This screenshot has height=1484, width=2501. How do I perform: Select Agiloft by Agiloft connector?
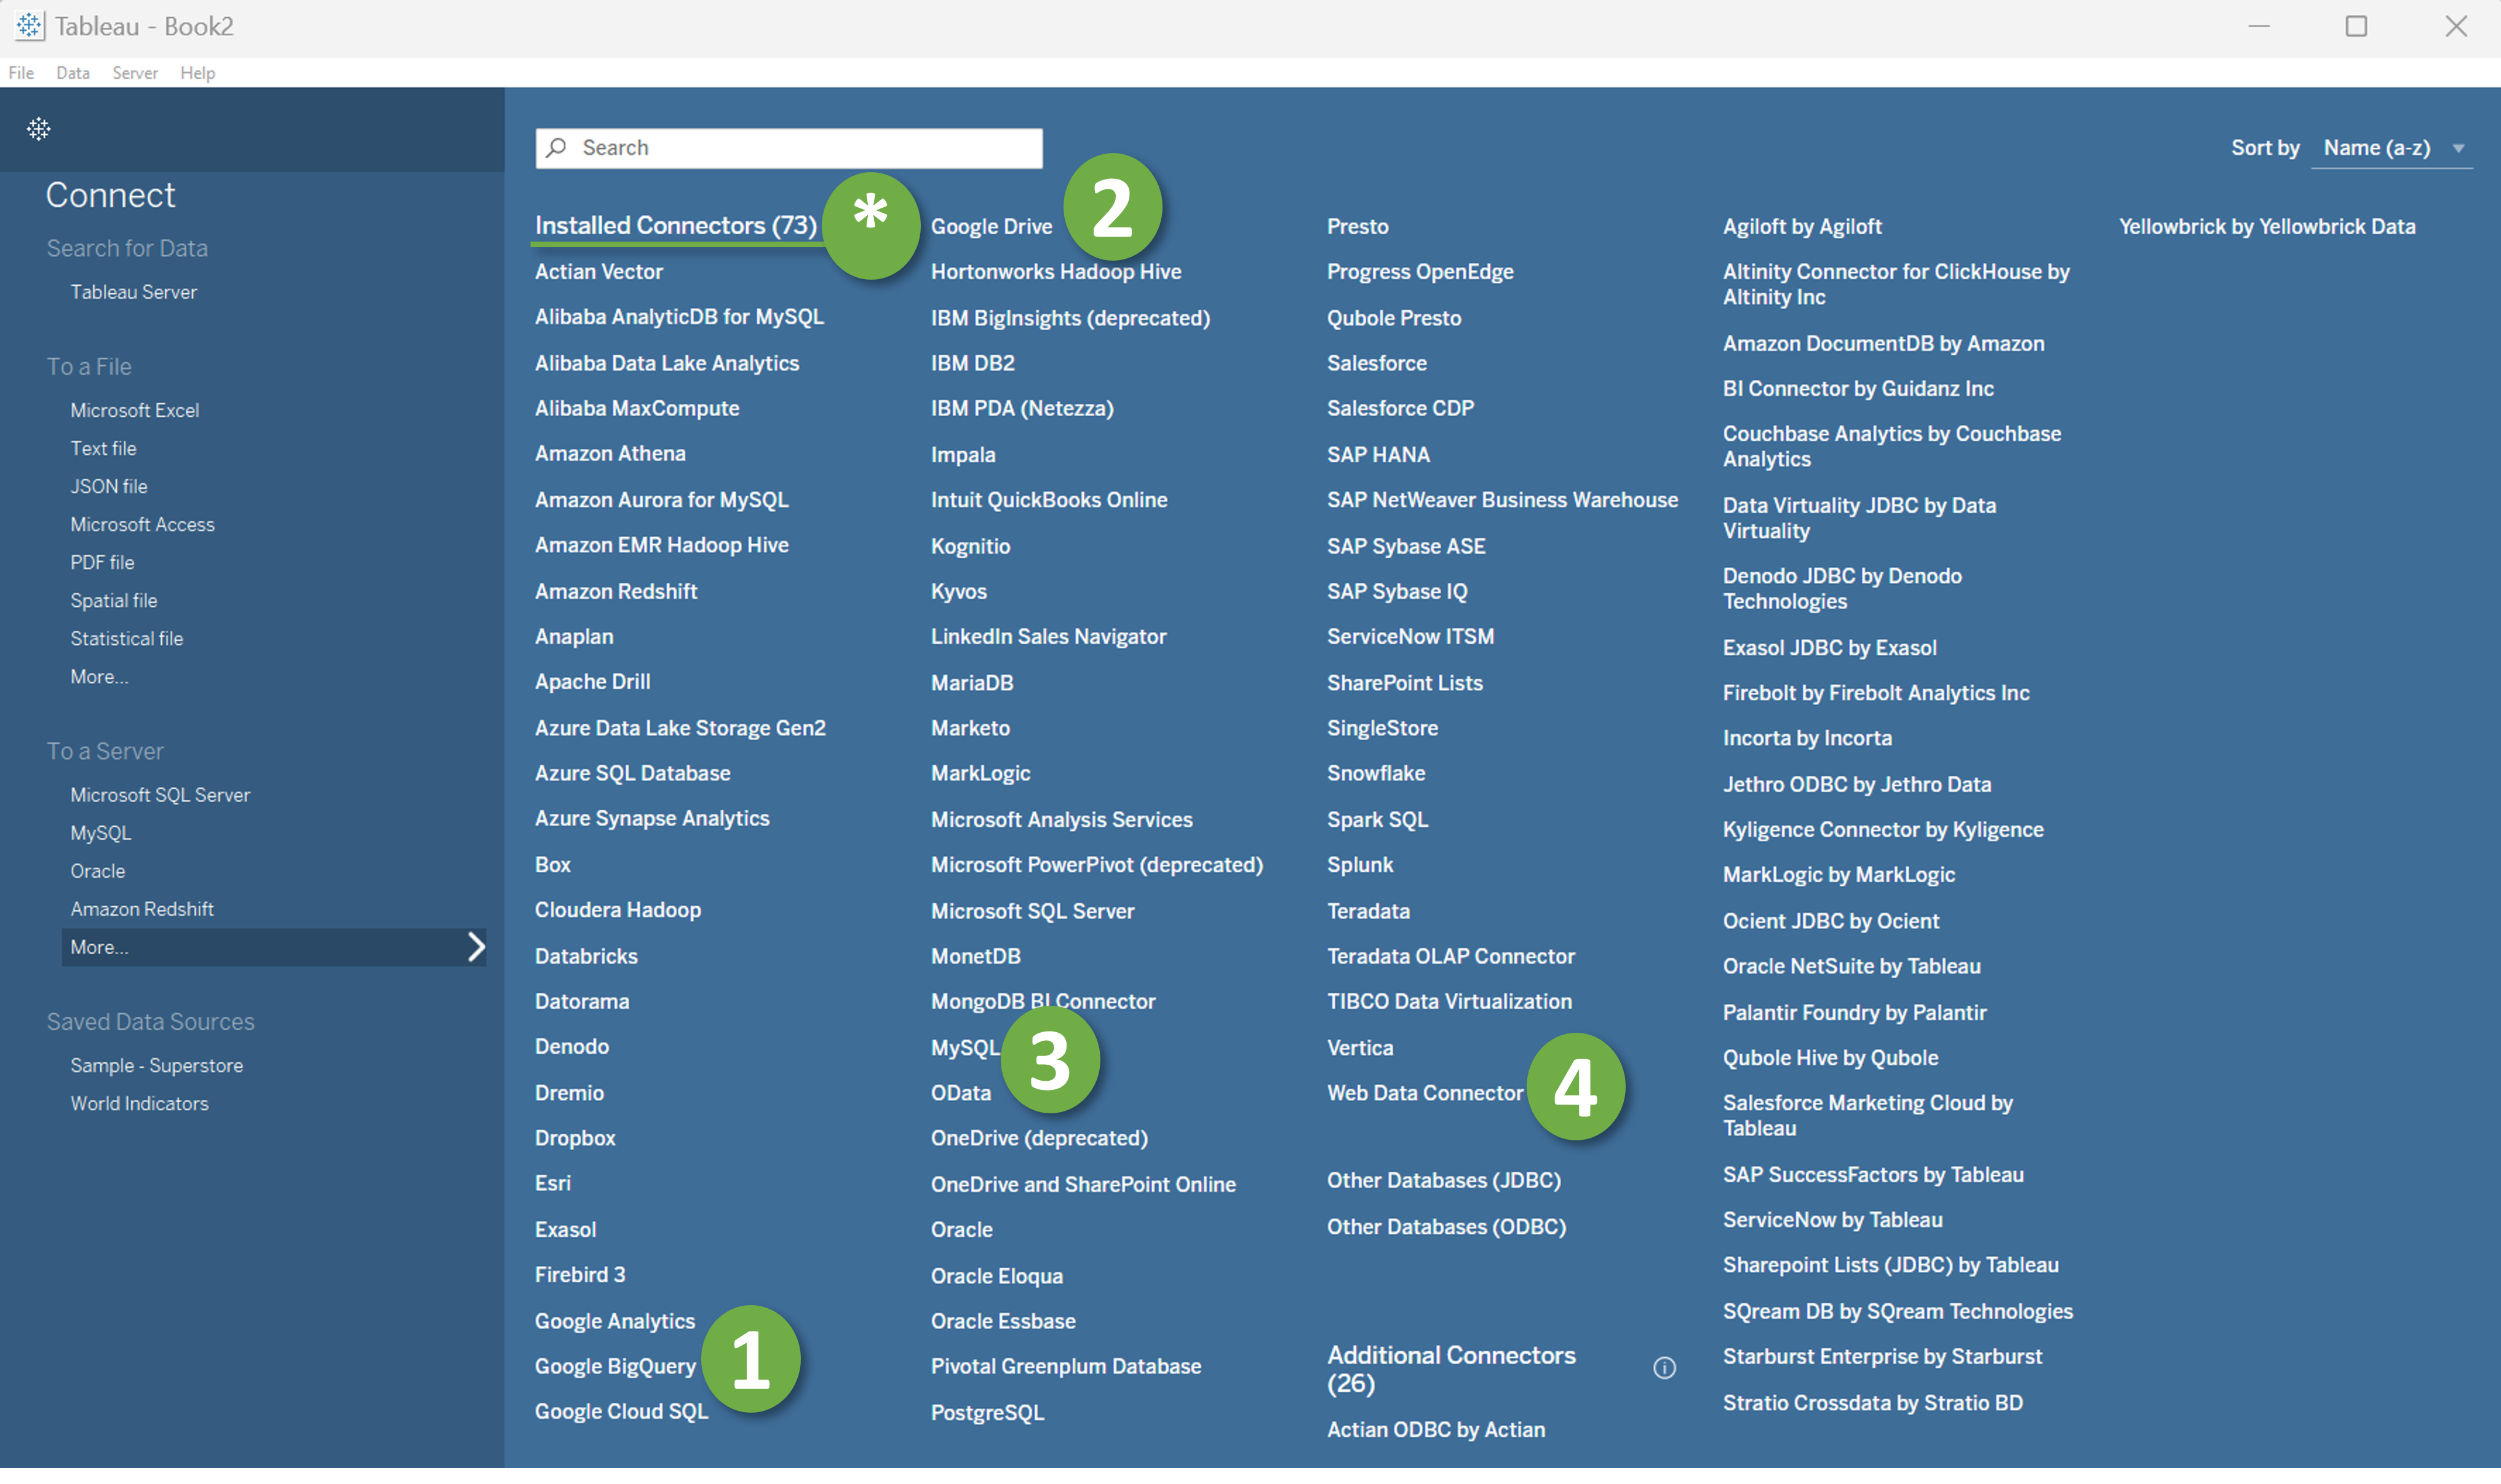1802,227
